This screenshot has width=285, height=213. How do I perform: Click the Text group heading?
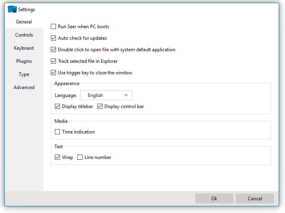click(x=58, y=147)
